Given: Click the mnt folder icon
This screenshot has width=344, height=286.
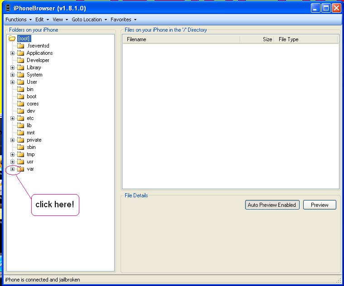Looking at the screenshot, I should [21, 133].
